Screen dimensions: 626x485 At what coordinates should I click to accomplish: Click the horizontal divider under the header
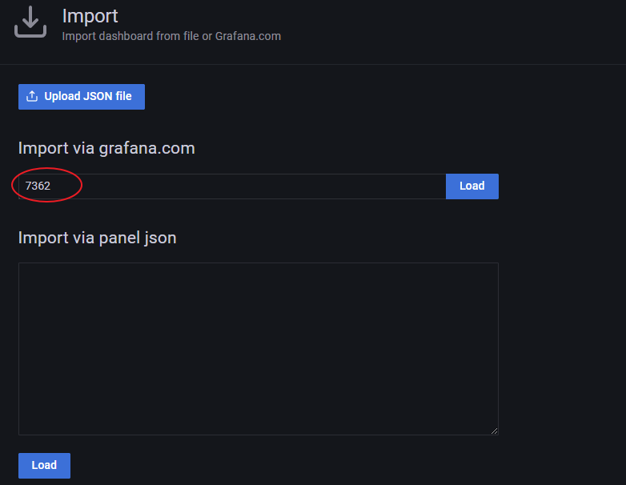tap(313, 64)
